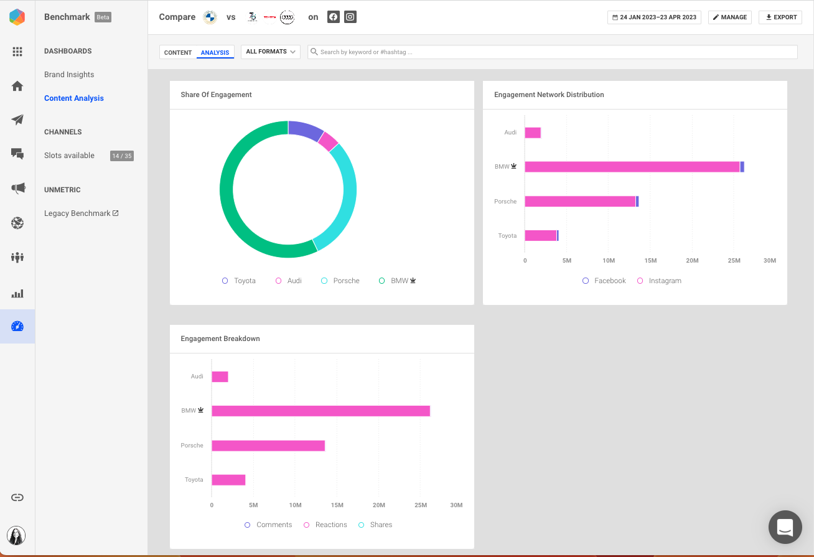Toggle Reactions series in Engagement Breakdown legend
The width and height of the screenshot is (814, 557).
pyautogui.click(x=325, y=525)
